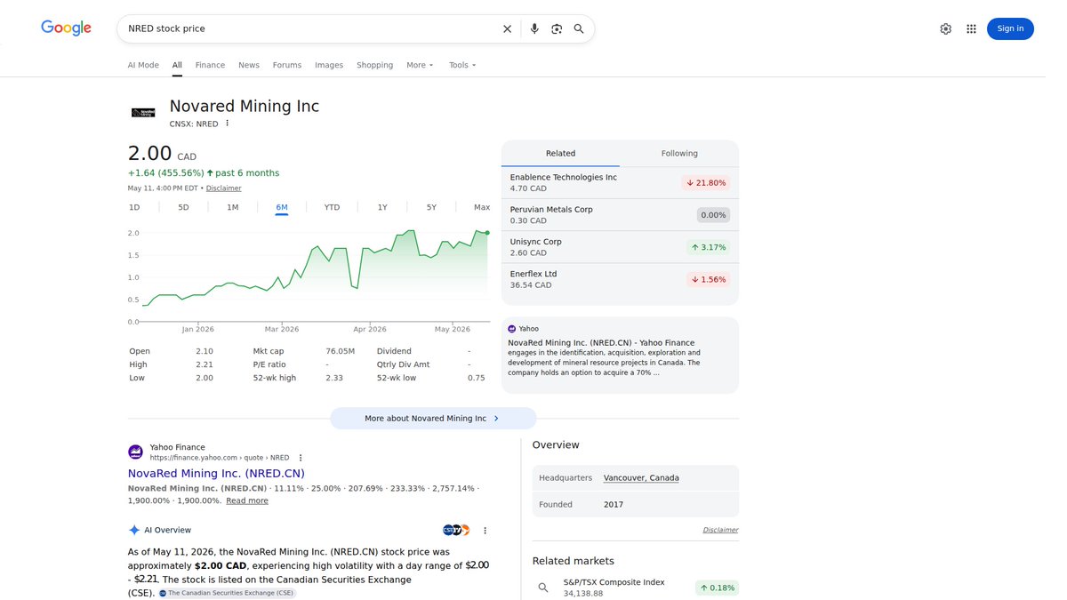Select the Max chart range
Viewport: 1067px width, 600px height.
[x=482, y=207]
